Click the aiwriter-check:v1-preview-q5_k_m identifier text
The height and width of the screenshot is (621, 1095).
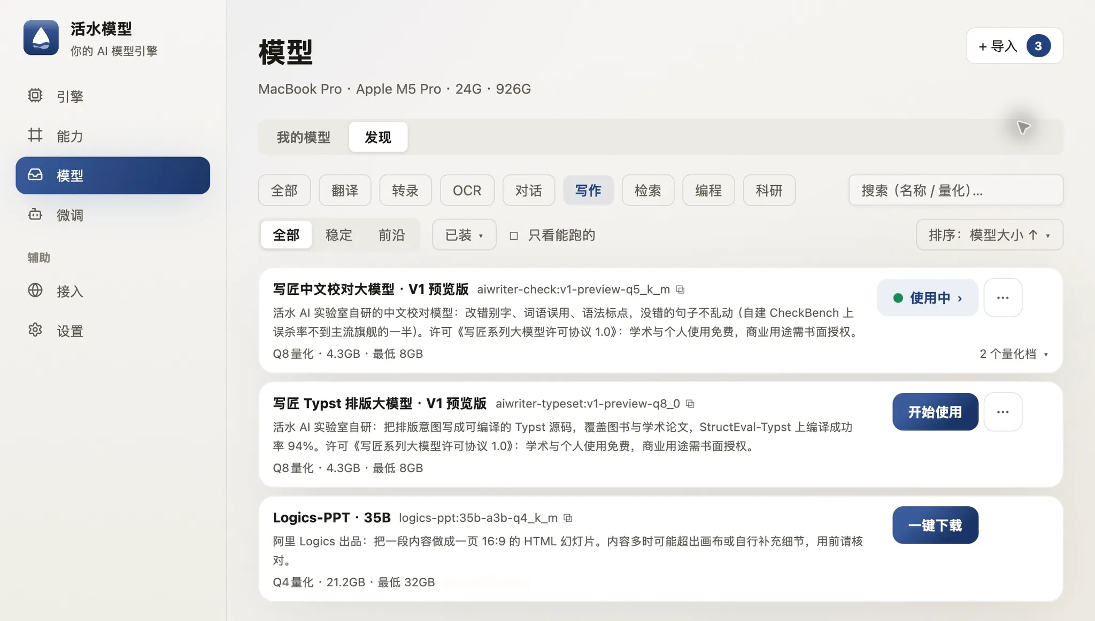point(573,289)
